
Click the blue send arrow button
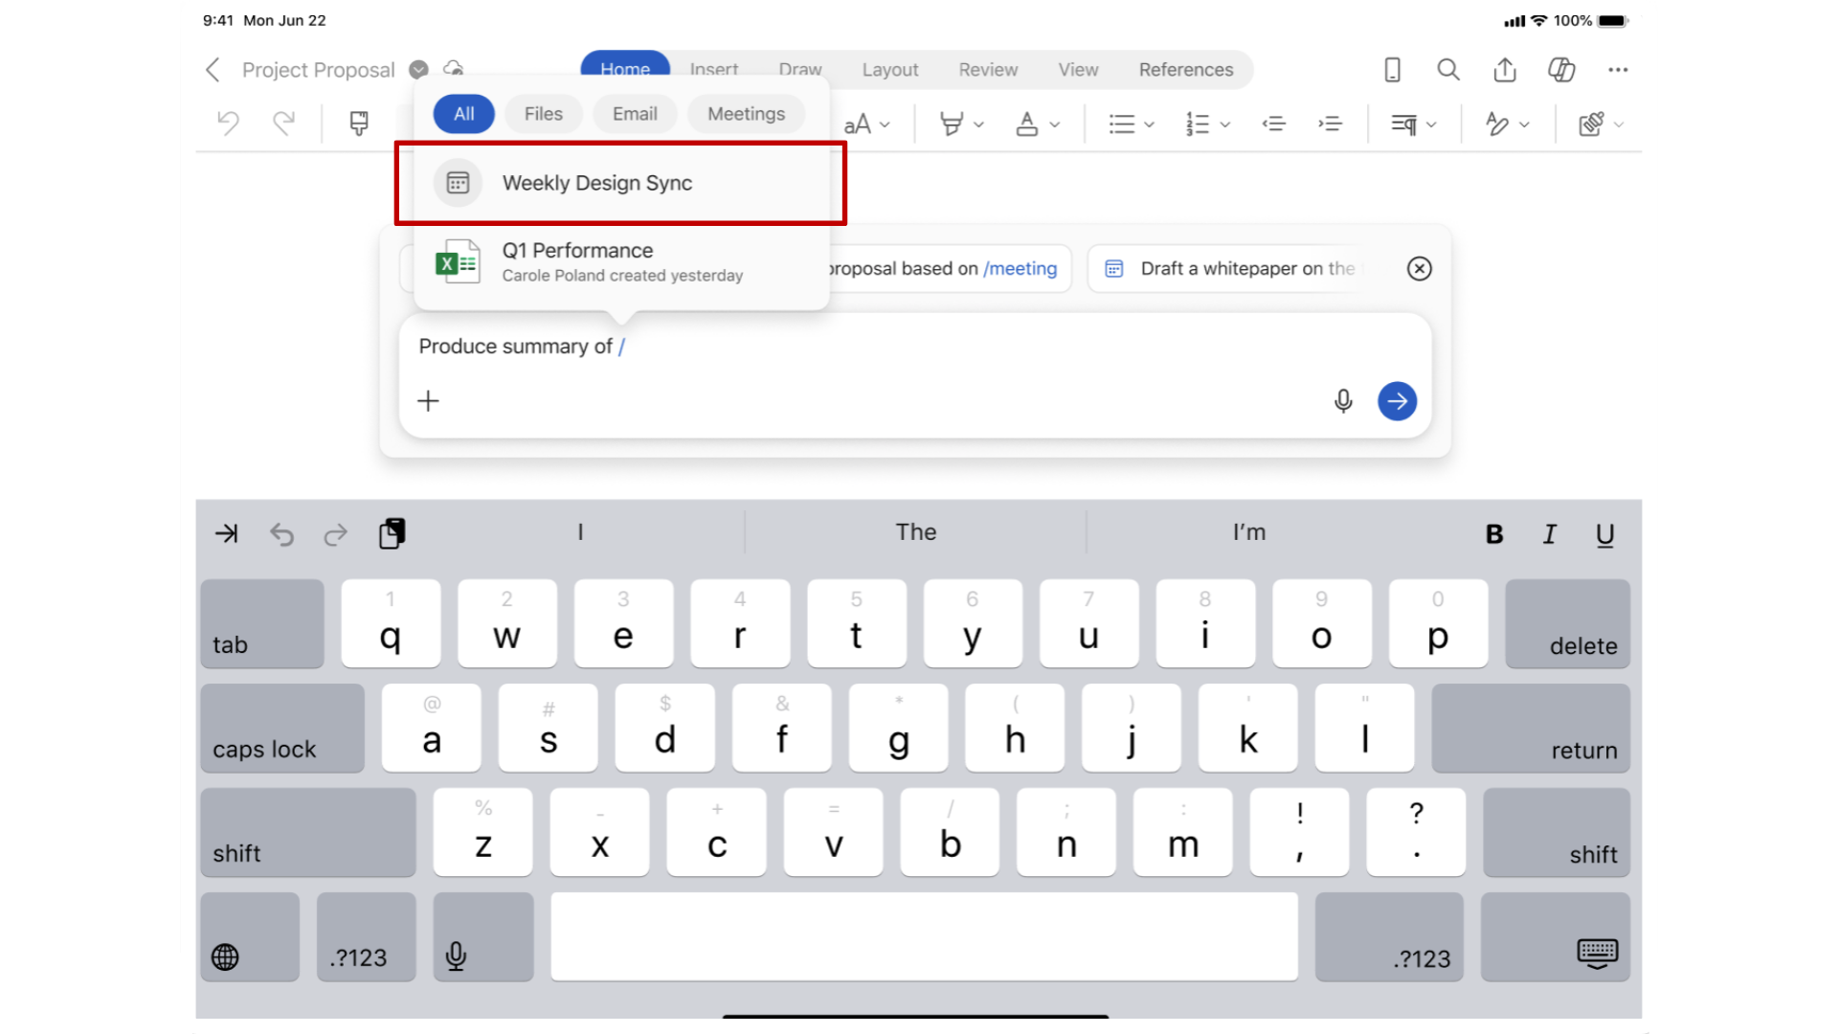(x=1397, y=401)
